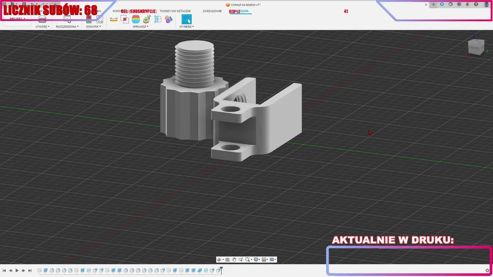The height and width of the screenshot is (277, 493).
Task: Open the Section Analysis tool
Action: pyautogui.click(x=158, y=19)
